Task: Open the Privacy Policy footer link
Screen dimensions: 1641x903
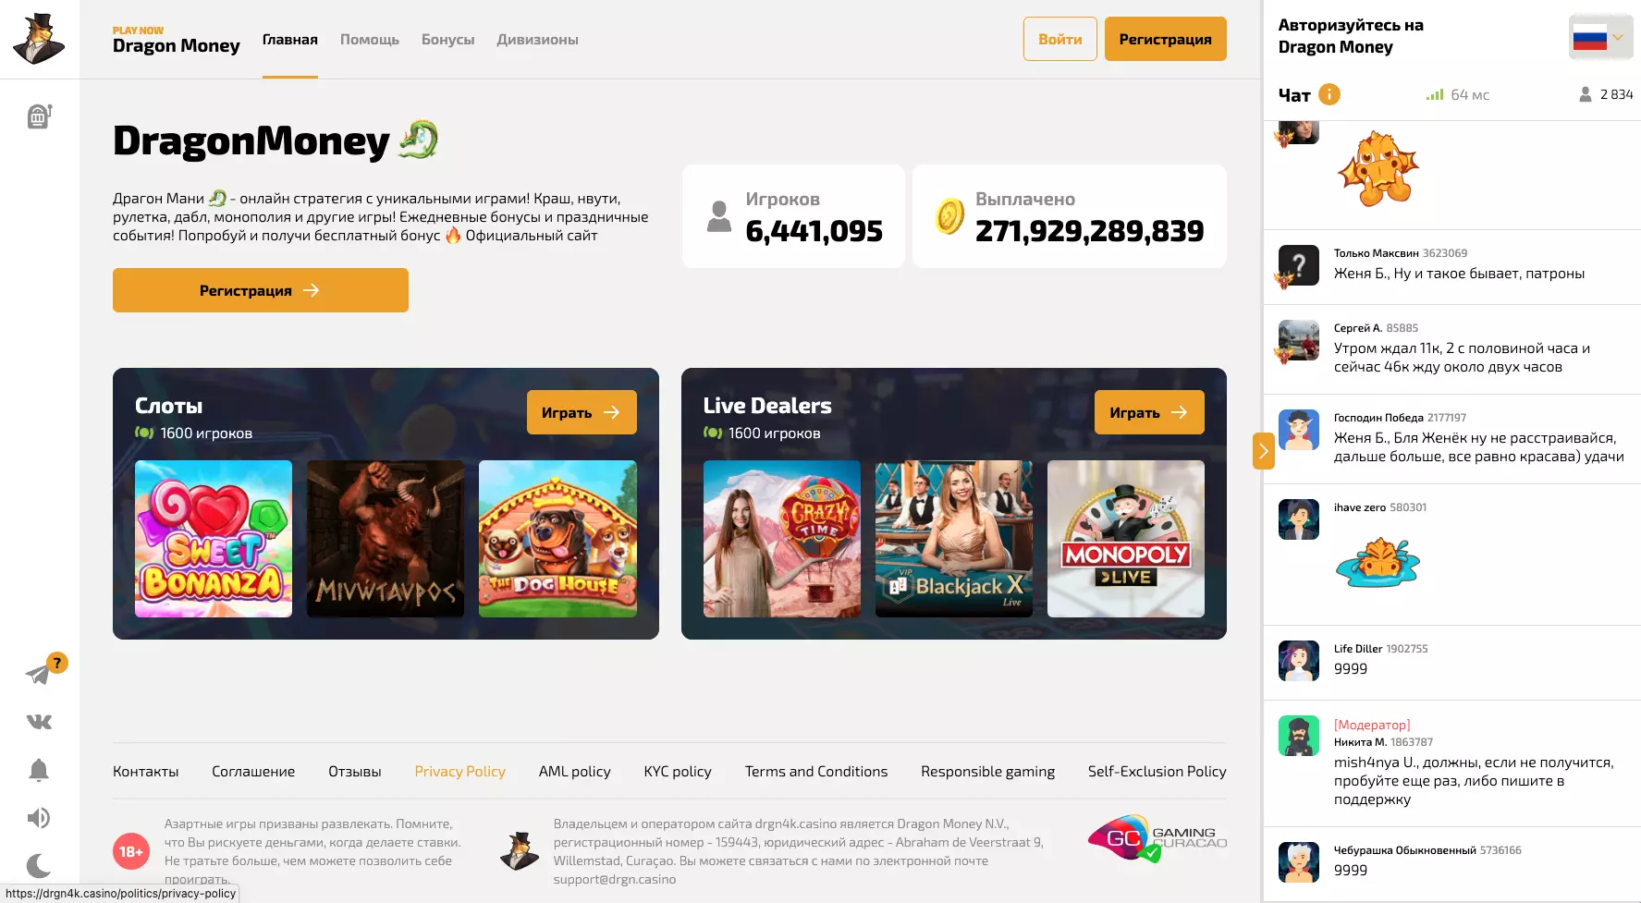Action: [459, 771]
